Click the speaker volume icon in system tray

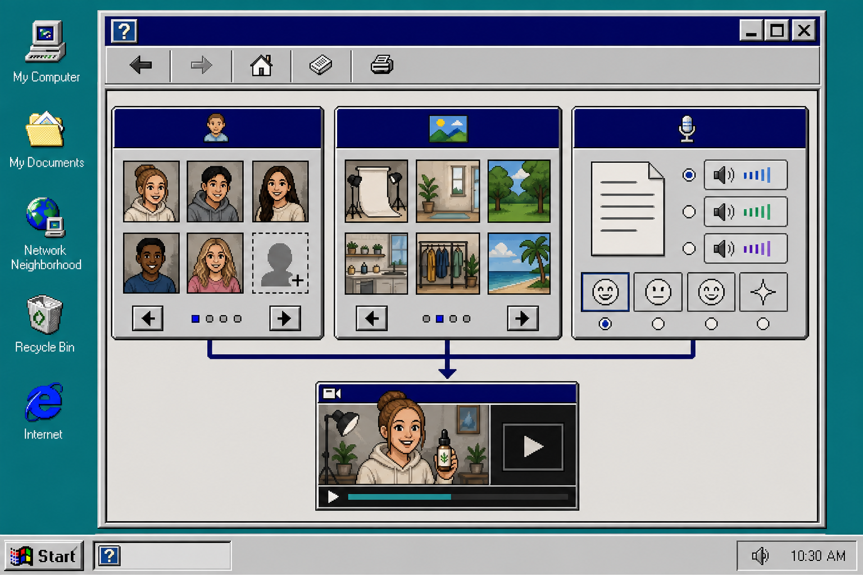click(760, 556)
